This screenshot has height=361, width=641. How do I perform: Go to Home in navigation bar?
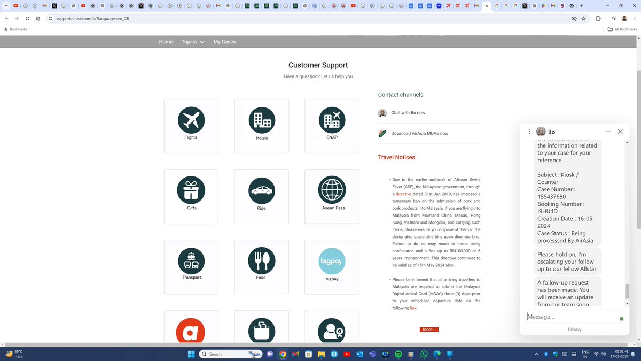coord(166,42)
